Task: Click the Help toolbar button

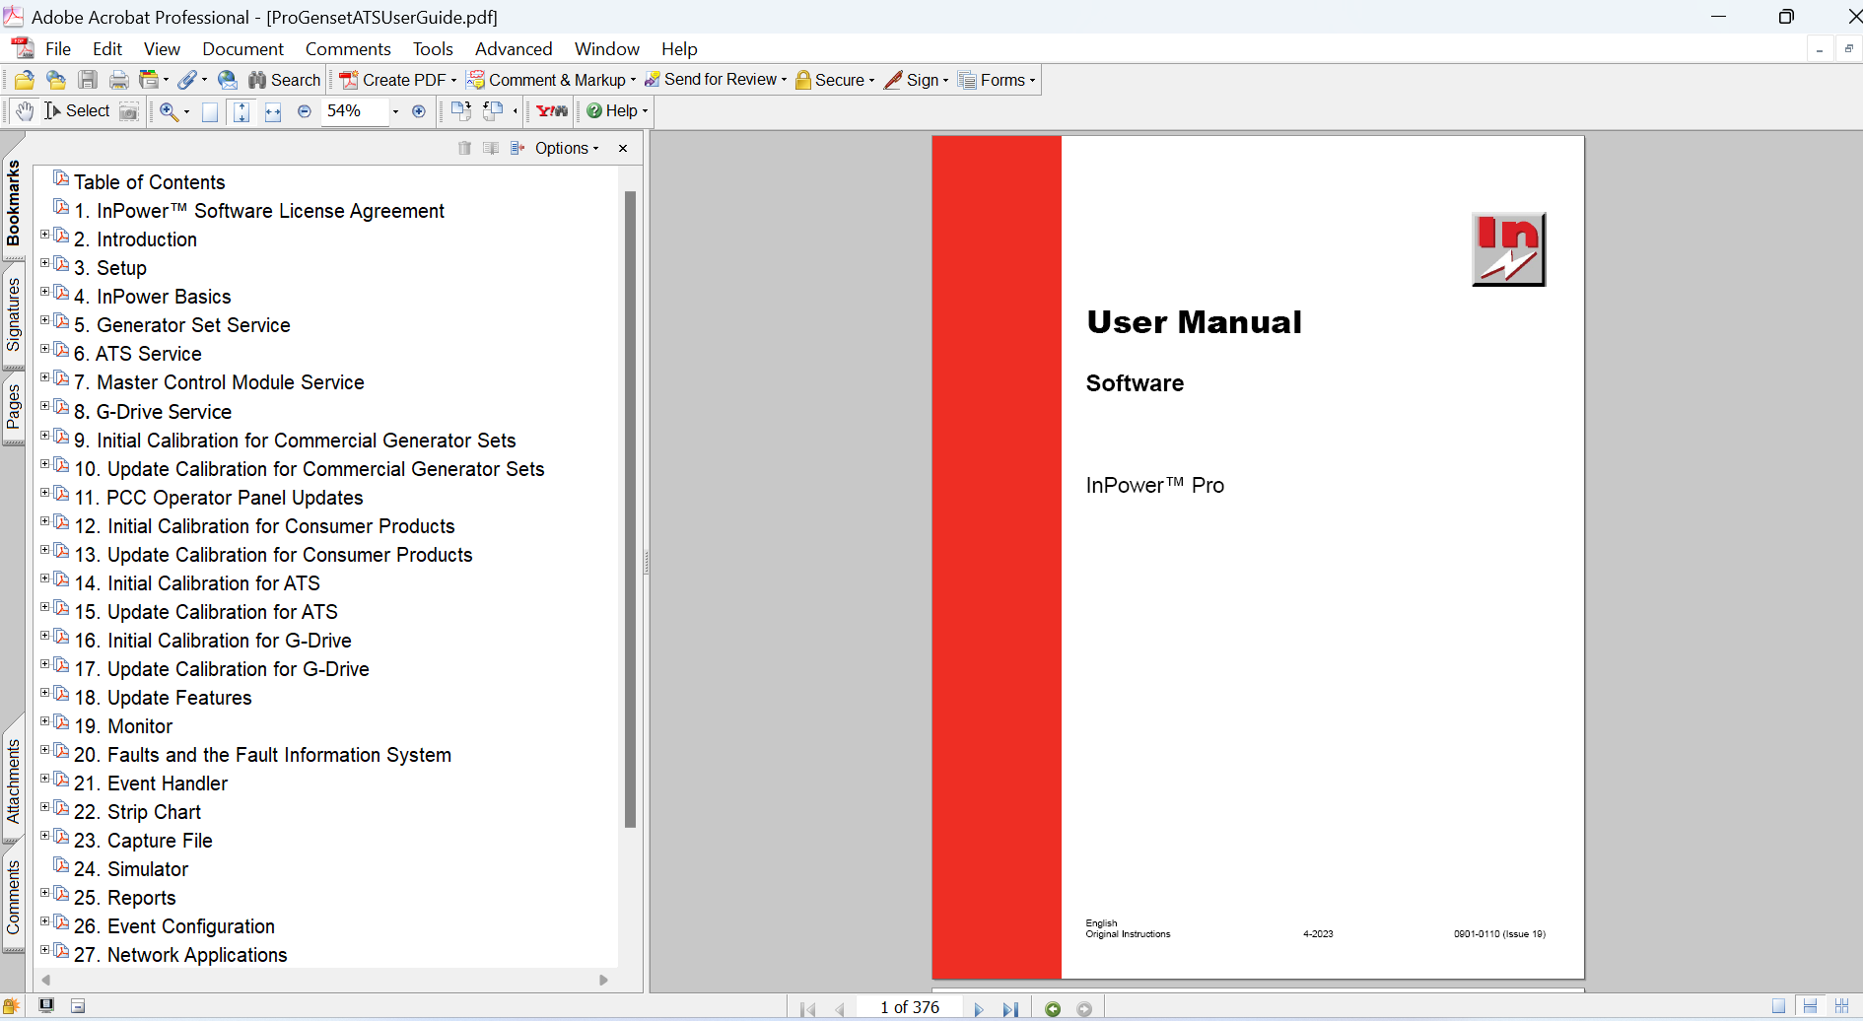Action: (617, 111)
